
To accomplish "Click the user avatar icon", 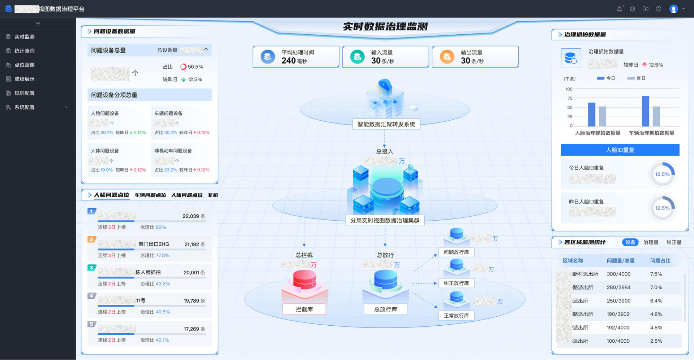I will click(x=674, y=9).
